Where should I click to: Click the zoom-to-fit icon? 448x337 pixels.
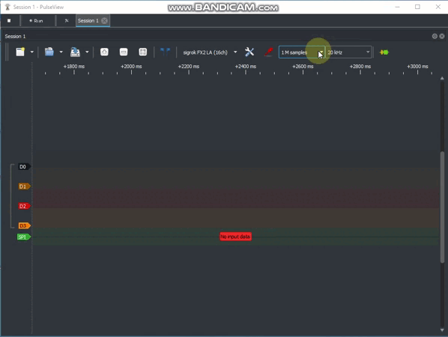[x=142, y=52]
